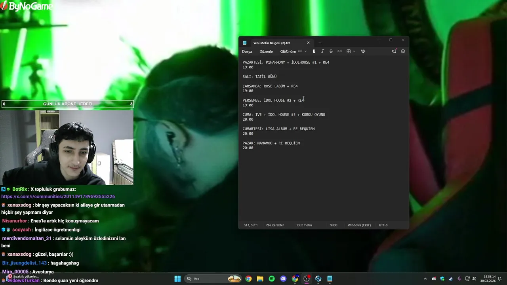Click the streamer webcam overlay
Screen dimensions: 507x285
coord(67,147)
